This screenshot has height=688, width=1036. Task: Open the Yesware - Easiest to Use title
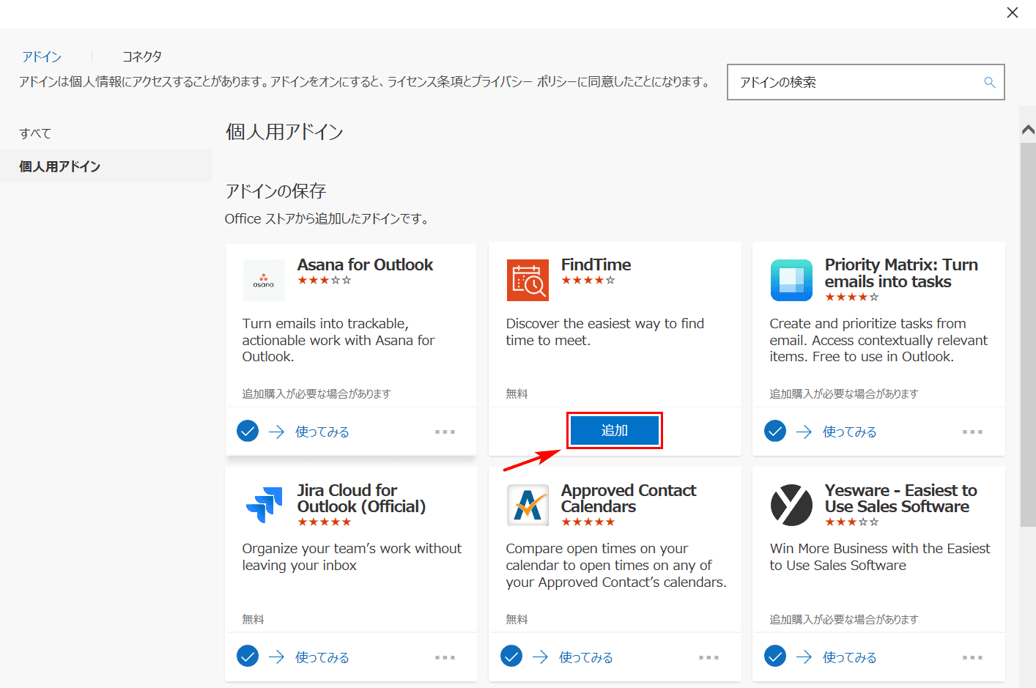(900, 498)
